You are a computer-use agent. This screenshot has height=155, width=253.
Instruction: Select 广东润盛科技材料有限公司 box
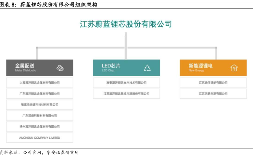click(40, 116)
